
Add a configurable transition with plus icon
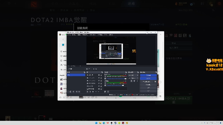[x=131, y=81]
